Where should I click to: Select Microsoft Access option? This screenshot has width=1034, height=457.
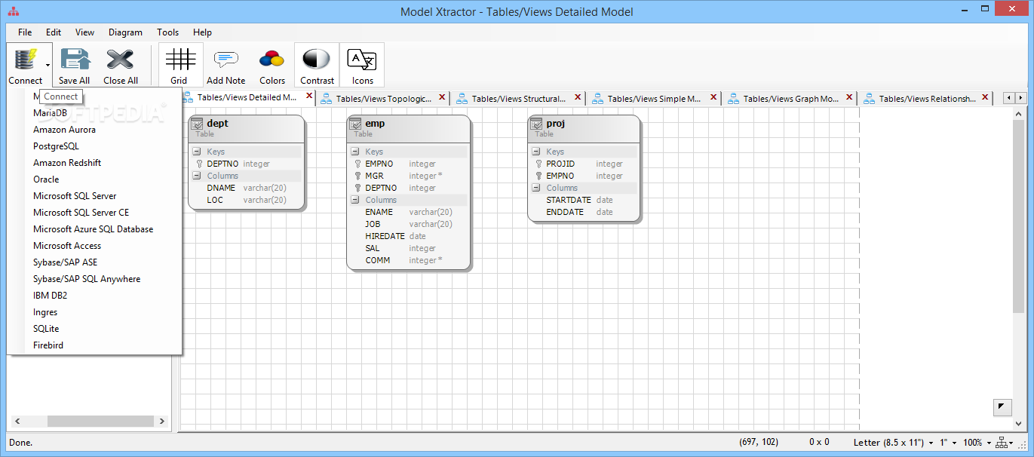click(x=94, y=246)
